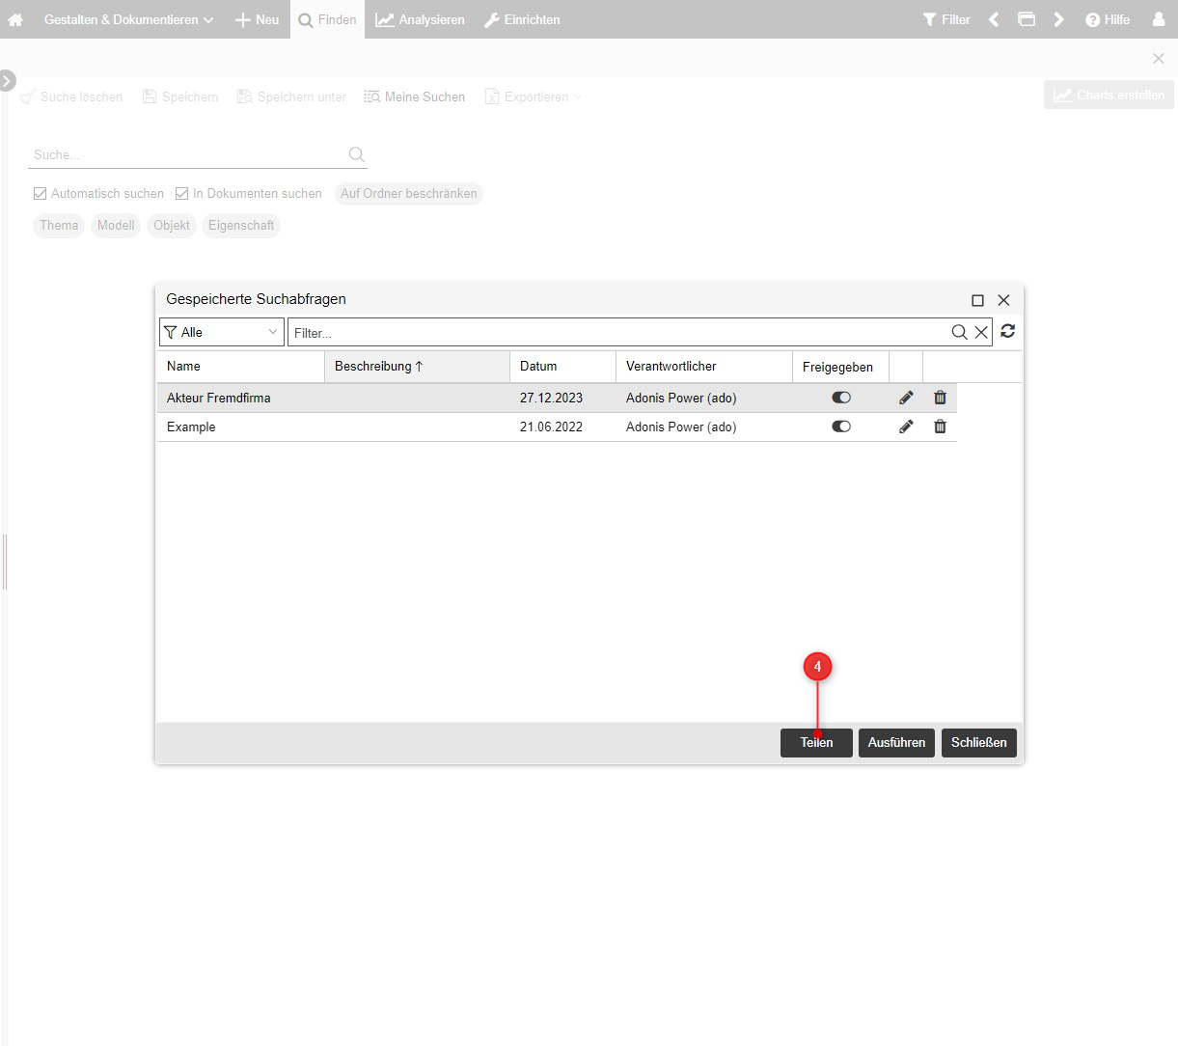Sort by Freigegeben column header

click(840, 367)
